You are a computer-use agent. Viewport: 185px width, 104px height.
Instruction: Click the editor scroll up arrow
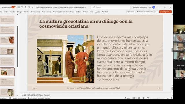[x=172, y=15]
